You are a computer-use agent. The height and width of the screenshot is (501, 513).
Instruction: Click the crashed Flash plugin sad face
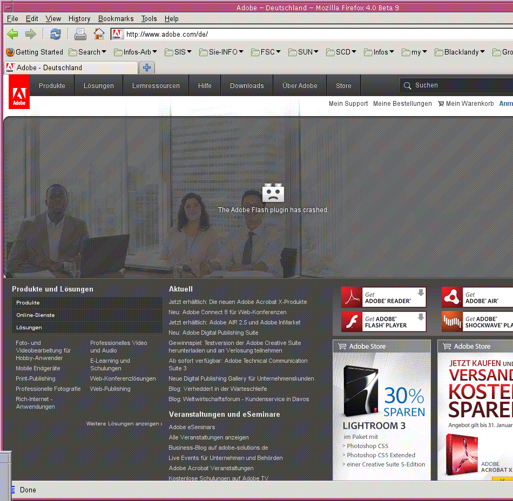[273, 193]
